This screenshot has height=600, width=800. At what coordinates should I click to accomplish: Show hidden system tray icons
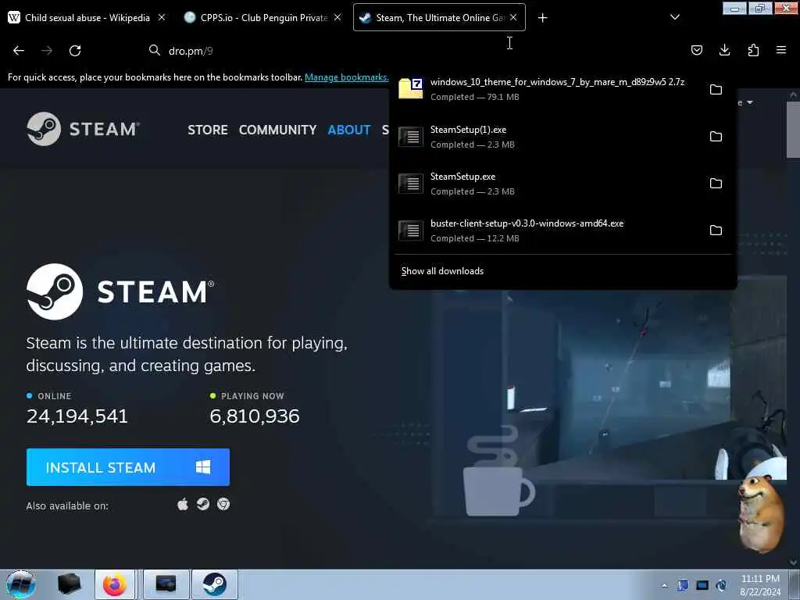664,585
